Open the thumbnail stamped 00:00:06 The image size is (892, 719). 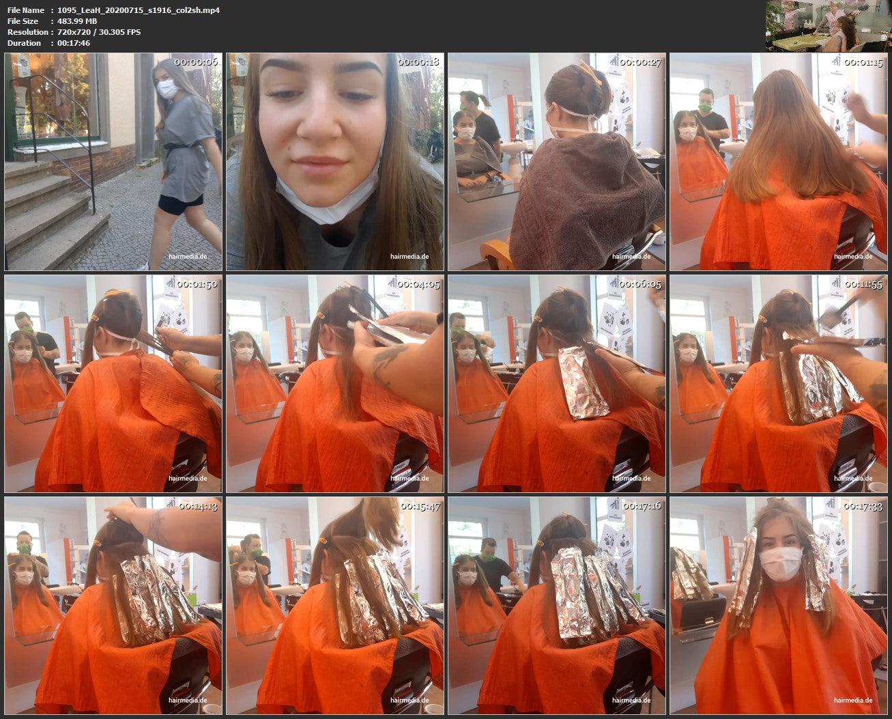tap(113, 162)
